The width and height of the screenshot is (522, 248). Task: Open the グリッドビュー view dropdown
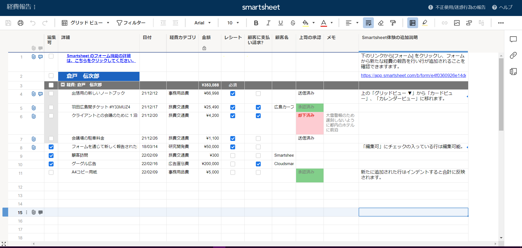click(85, 23)
